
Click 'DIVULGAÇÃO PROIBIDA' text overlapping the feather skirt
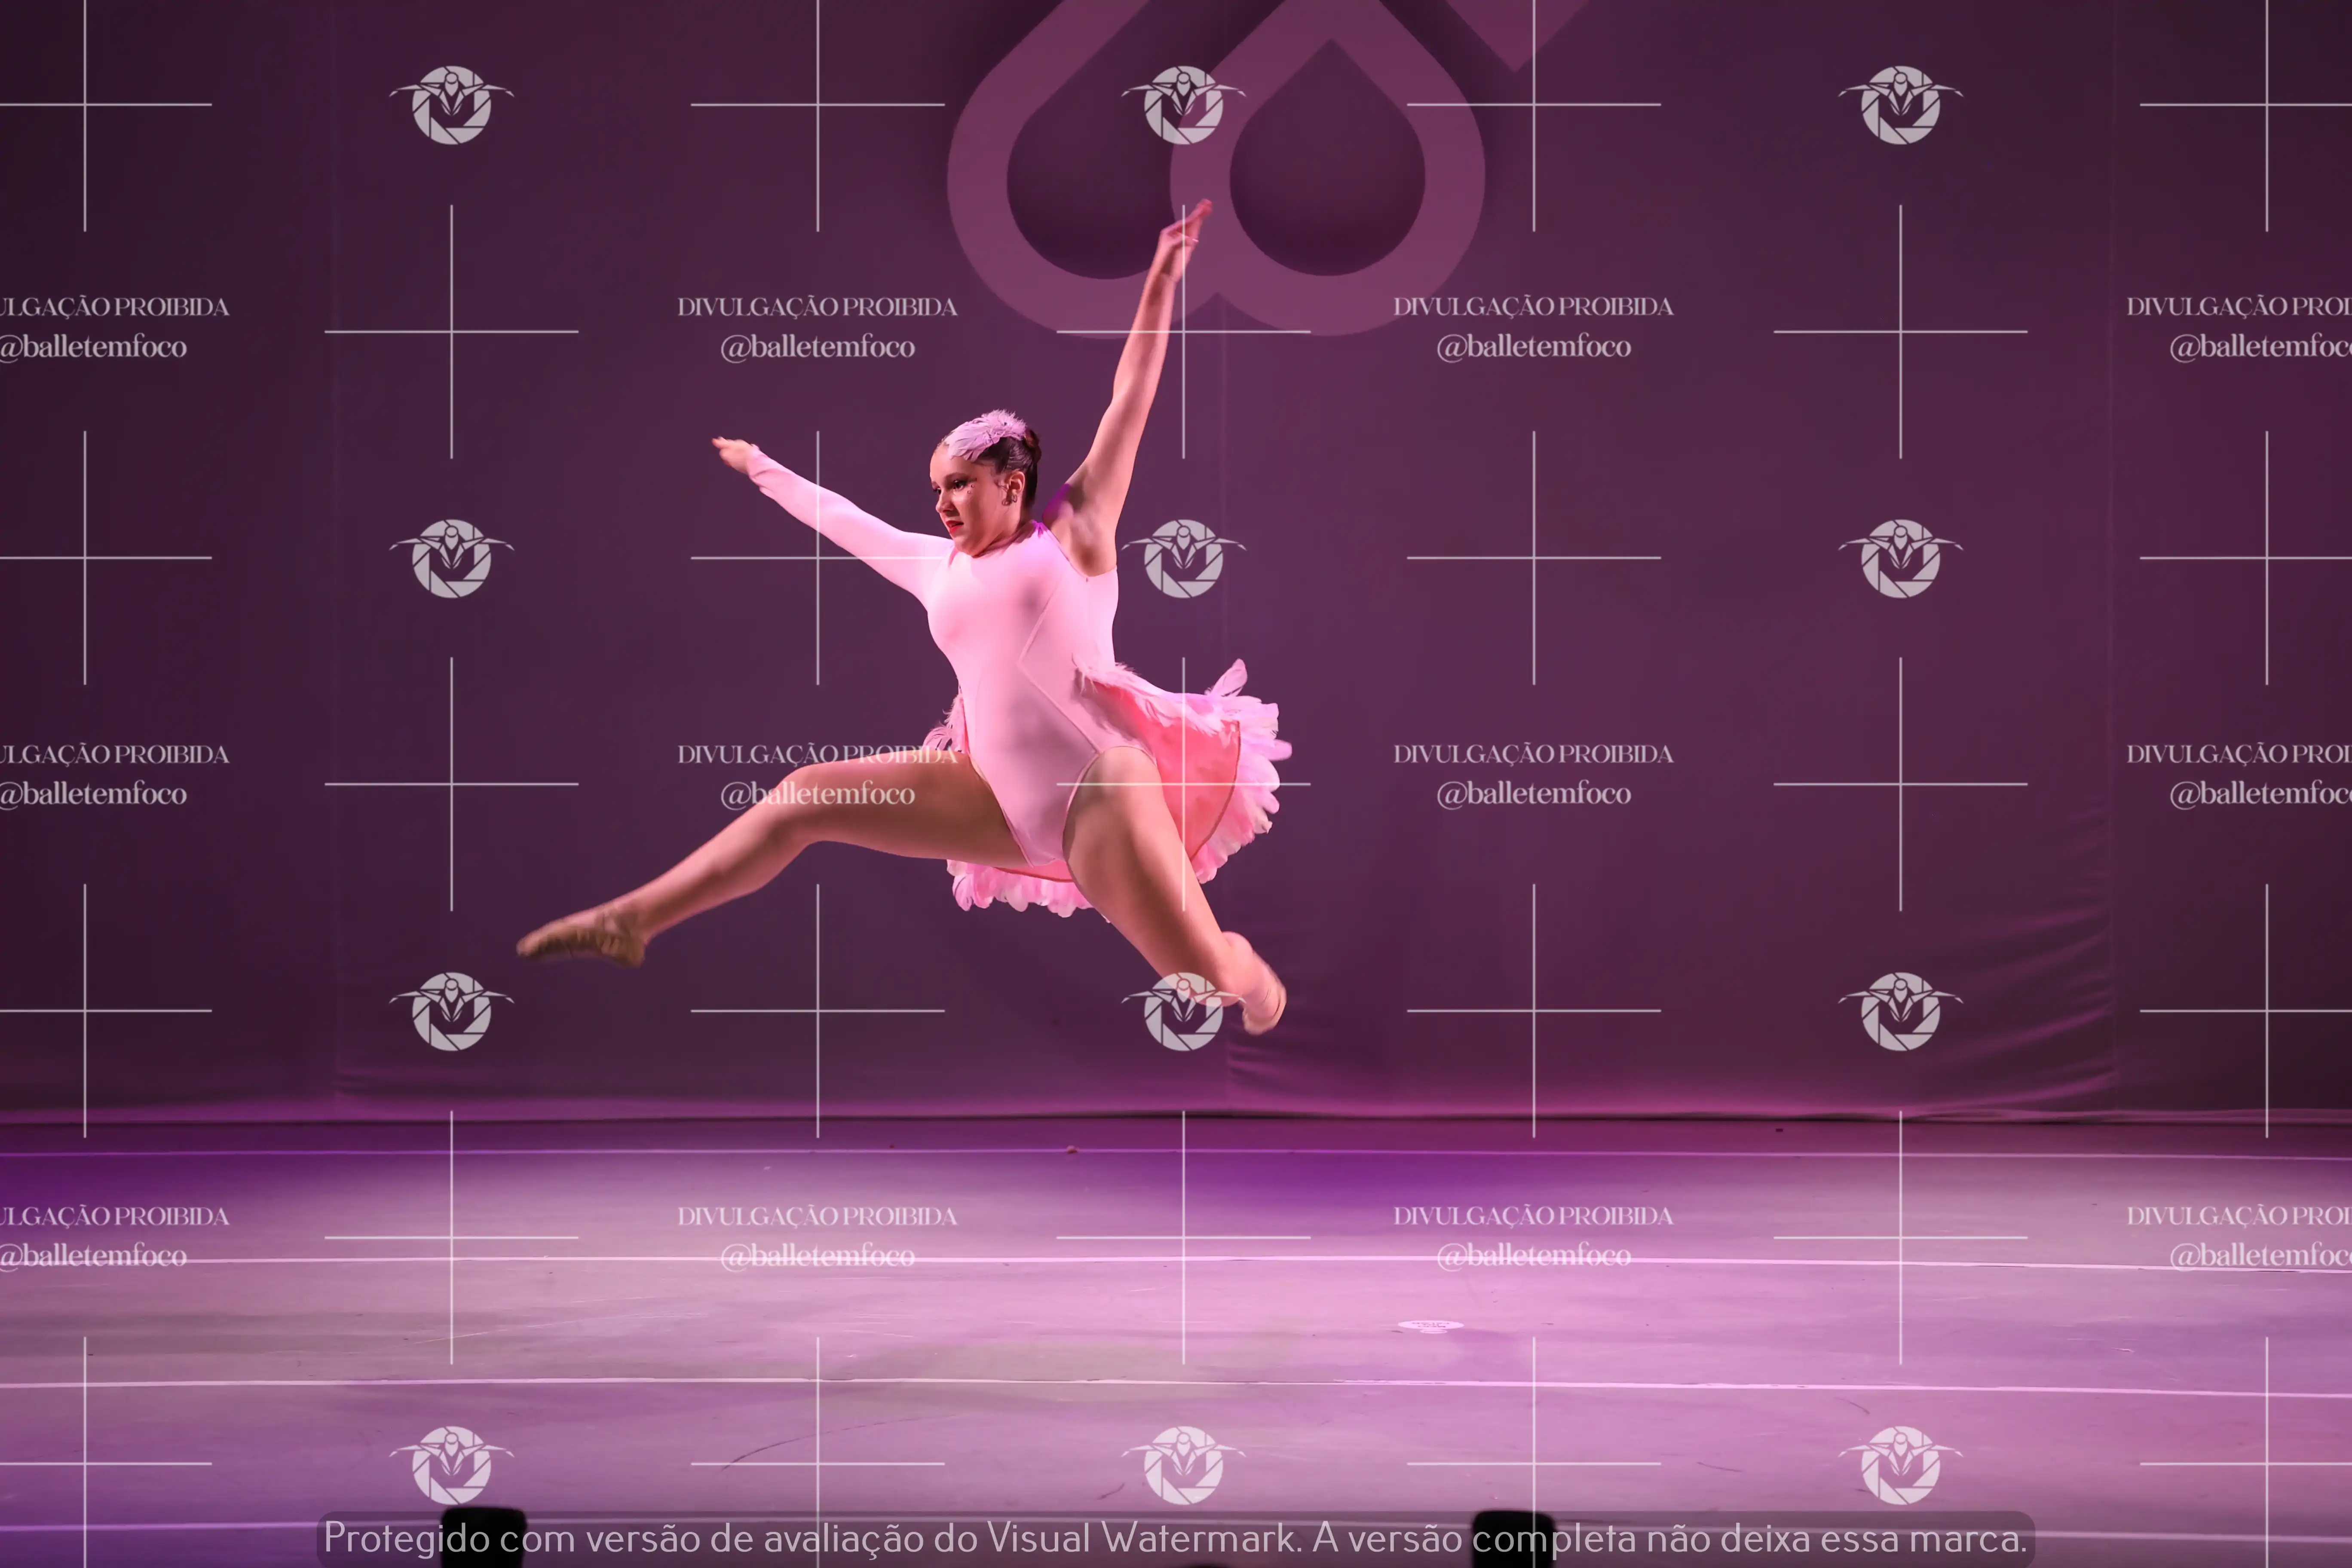tap(817, 754)
